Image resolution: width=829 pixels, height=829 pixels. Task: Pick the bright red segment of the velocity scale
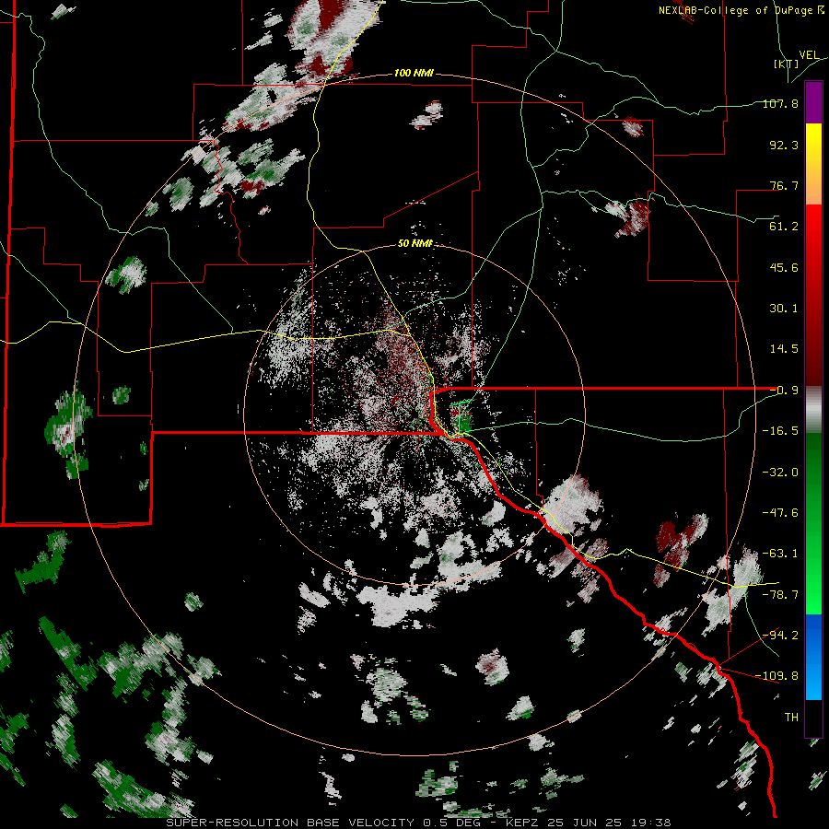813,225
